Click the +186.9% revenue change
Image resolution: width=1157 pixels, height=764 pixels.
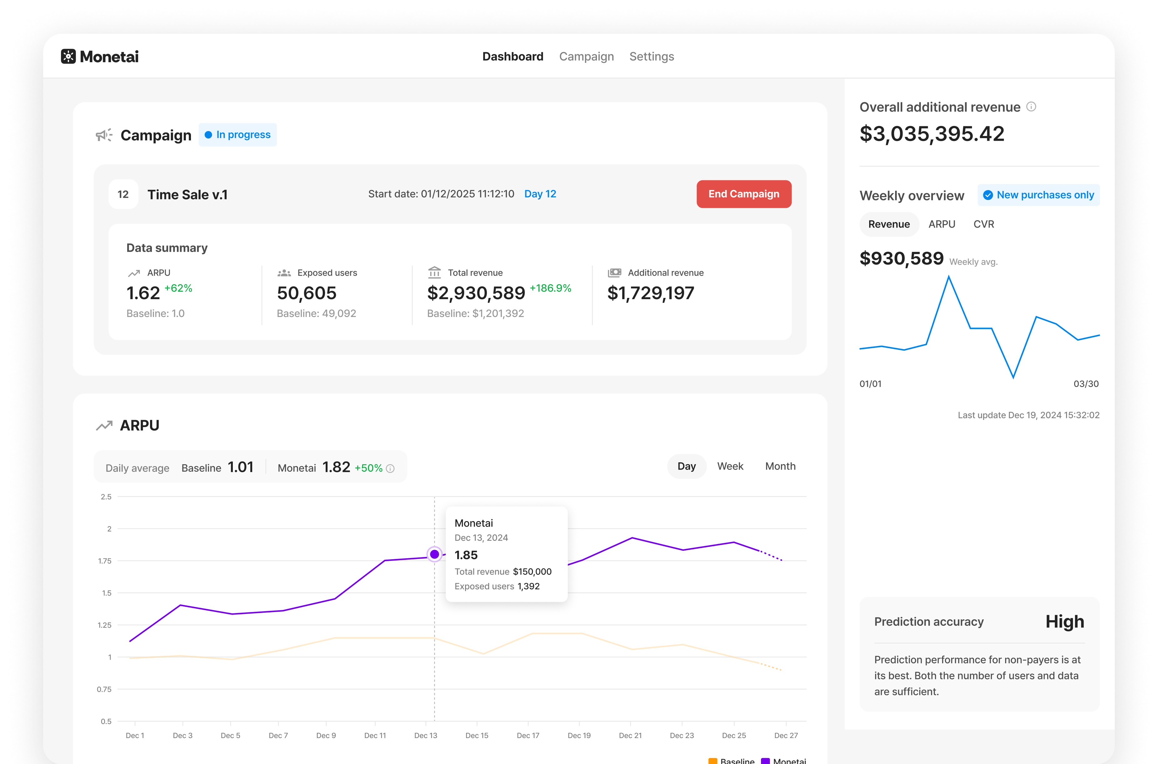click(x=550, y=288)
